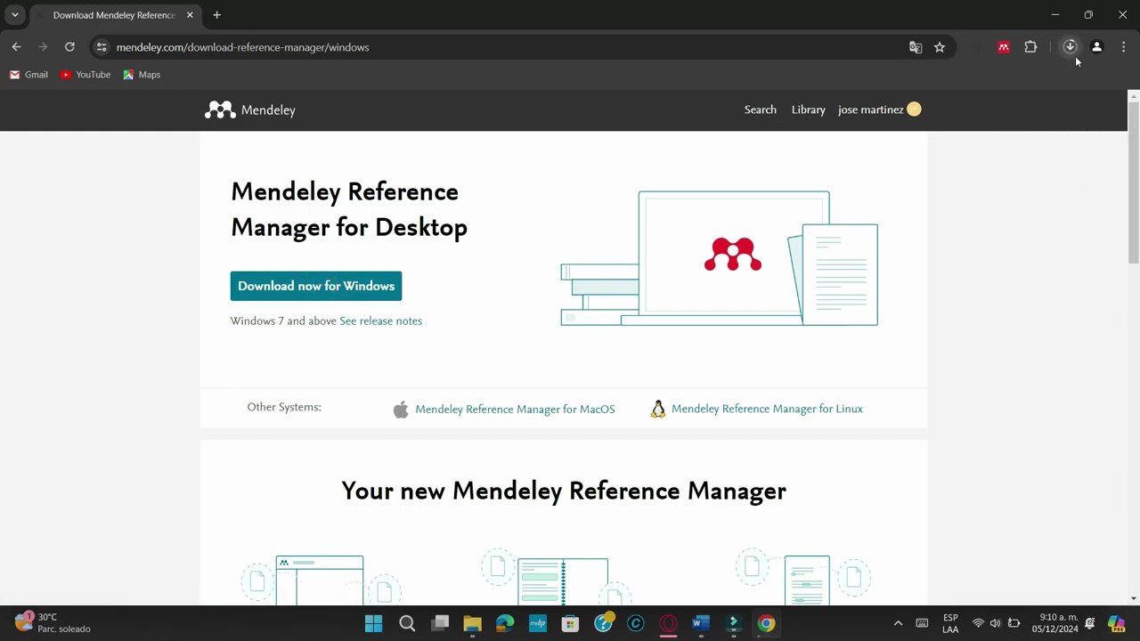Open Windows taskbar search

pos(407,623)
